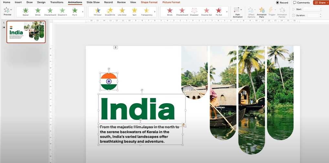Open the Shape Format tab
The image size is (329, 163).
pyautogui.click(x=149, y=2)
